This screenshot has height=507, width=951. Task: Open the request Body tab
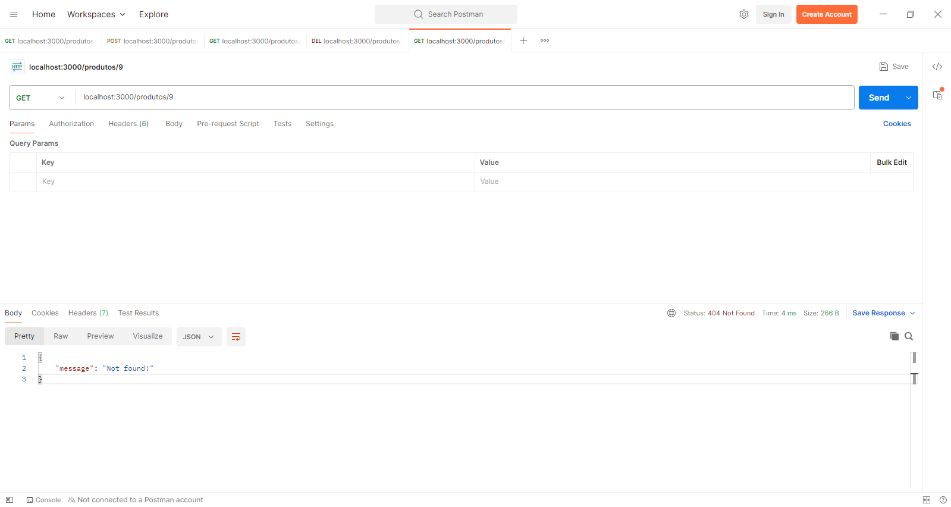(174, 124)
